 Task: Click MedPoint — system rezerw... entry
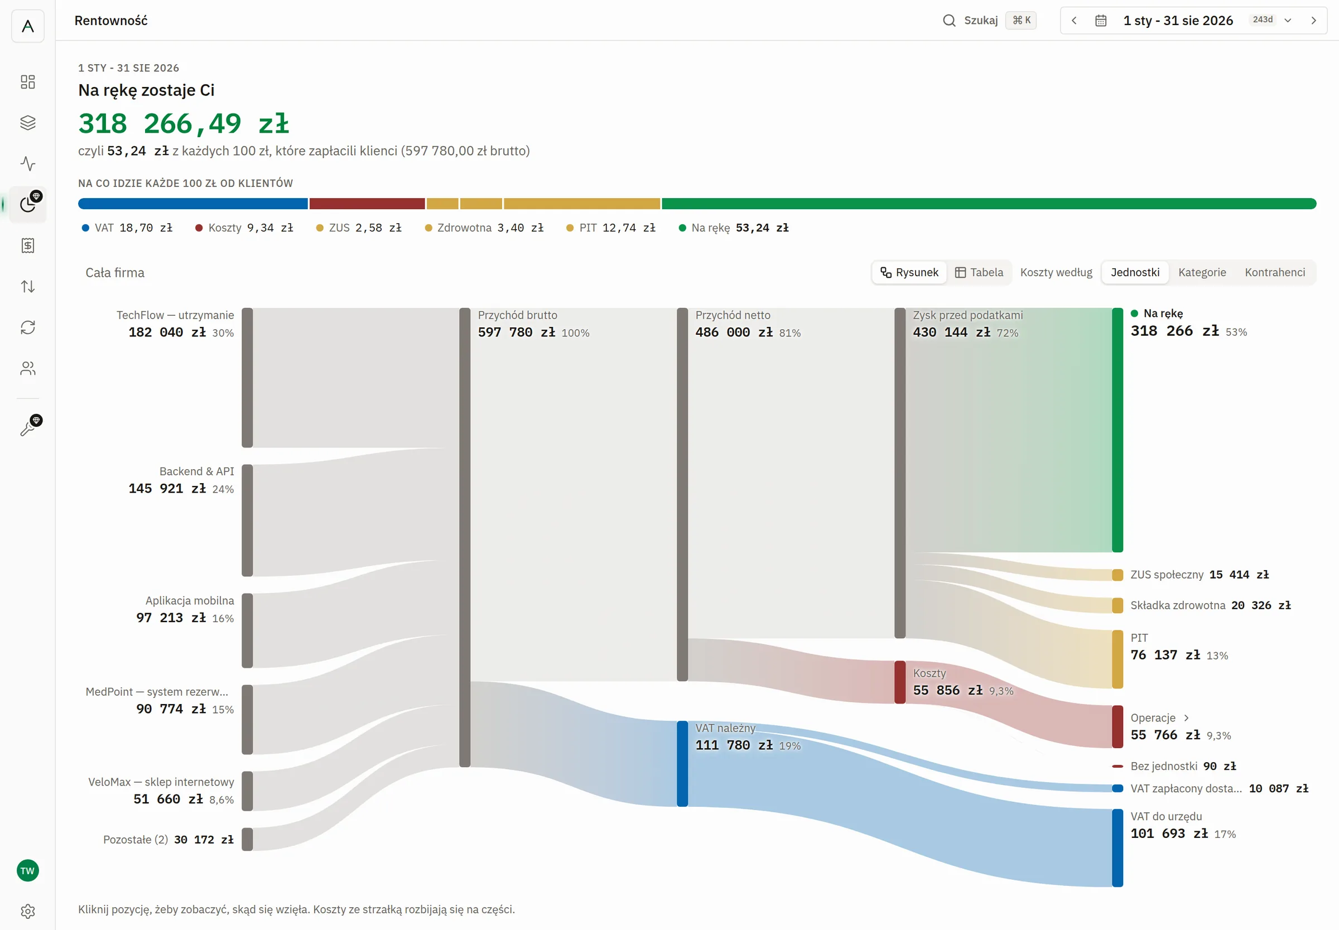[x=158, y=700]
